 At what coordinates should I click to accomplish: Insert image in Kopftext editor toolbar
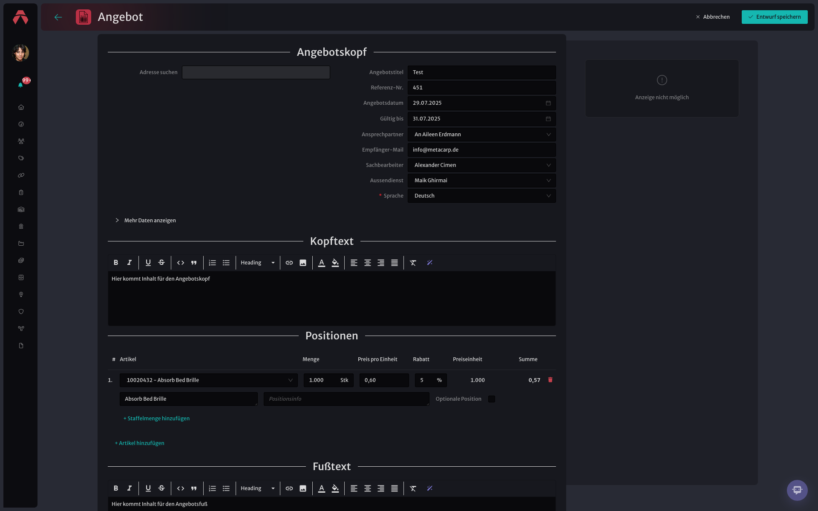tap(303, 263)
